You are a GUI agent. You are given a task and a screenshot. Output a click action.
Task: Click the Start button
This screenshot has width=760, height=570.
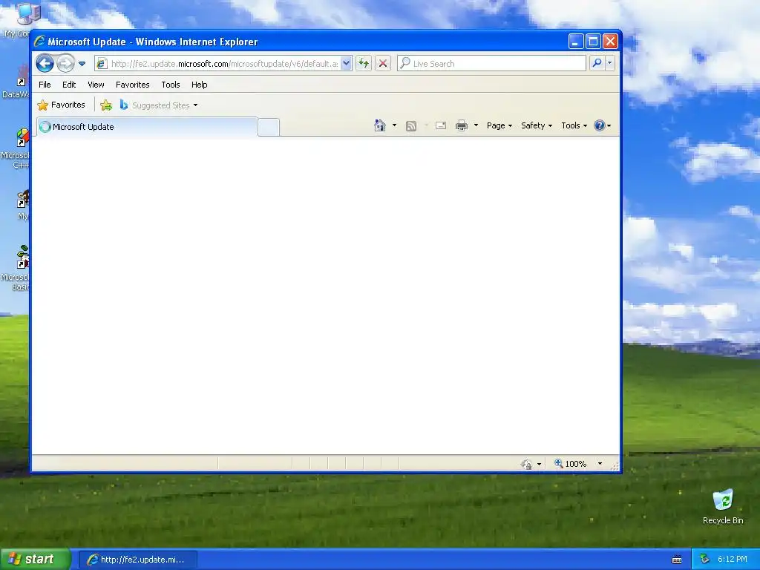(x=35, y=560)
